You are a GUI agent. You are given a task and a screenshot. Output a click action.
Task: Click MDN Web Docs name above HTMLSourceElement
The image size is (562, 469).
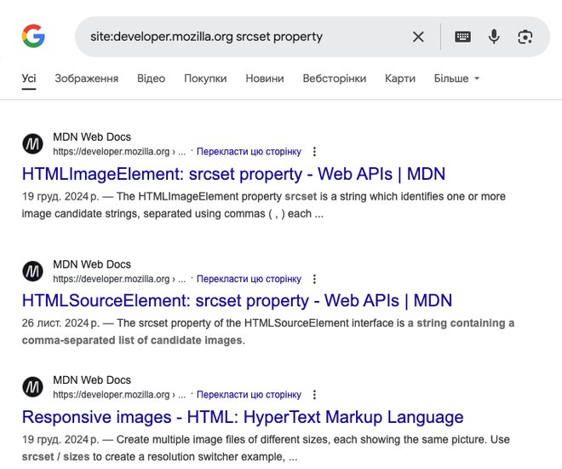[x=92, y=264]
